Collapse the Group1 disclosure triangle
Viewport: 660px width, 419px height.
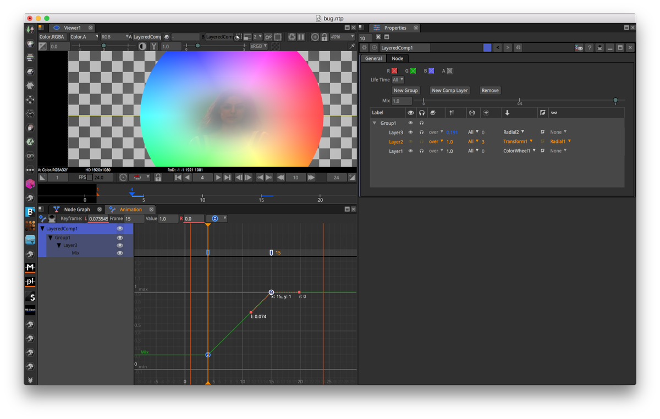click(x=374, y=123)
